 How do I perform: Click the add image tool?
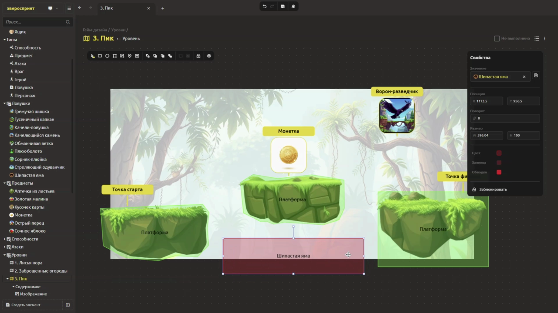pyautogui.click(x=122, y=56)
